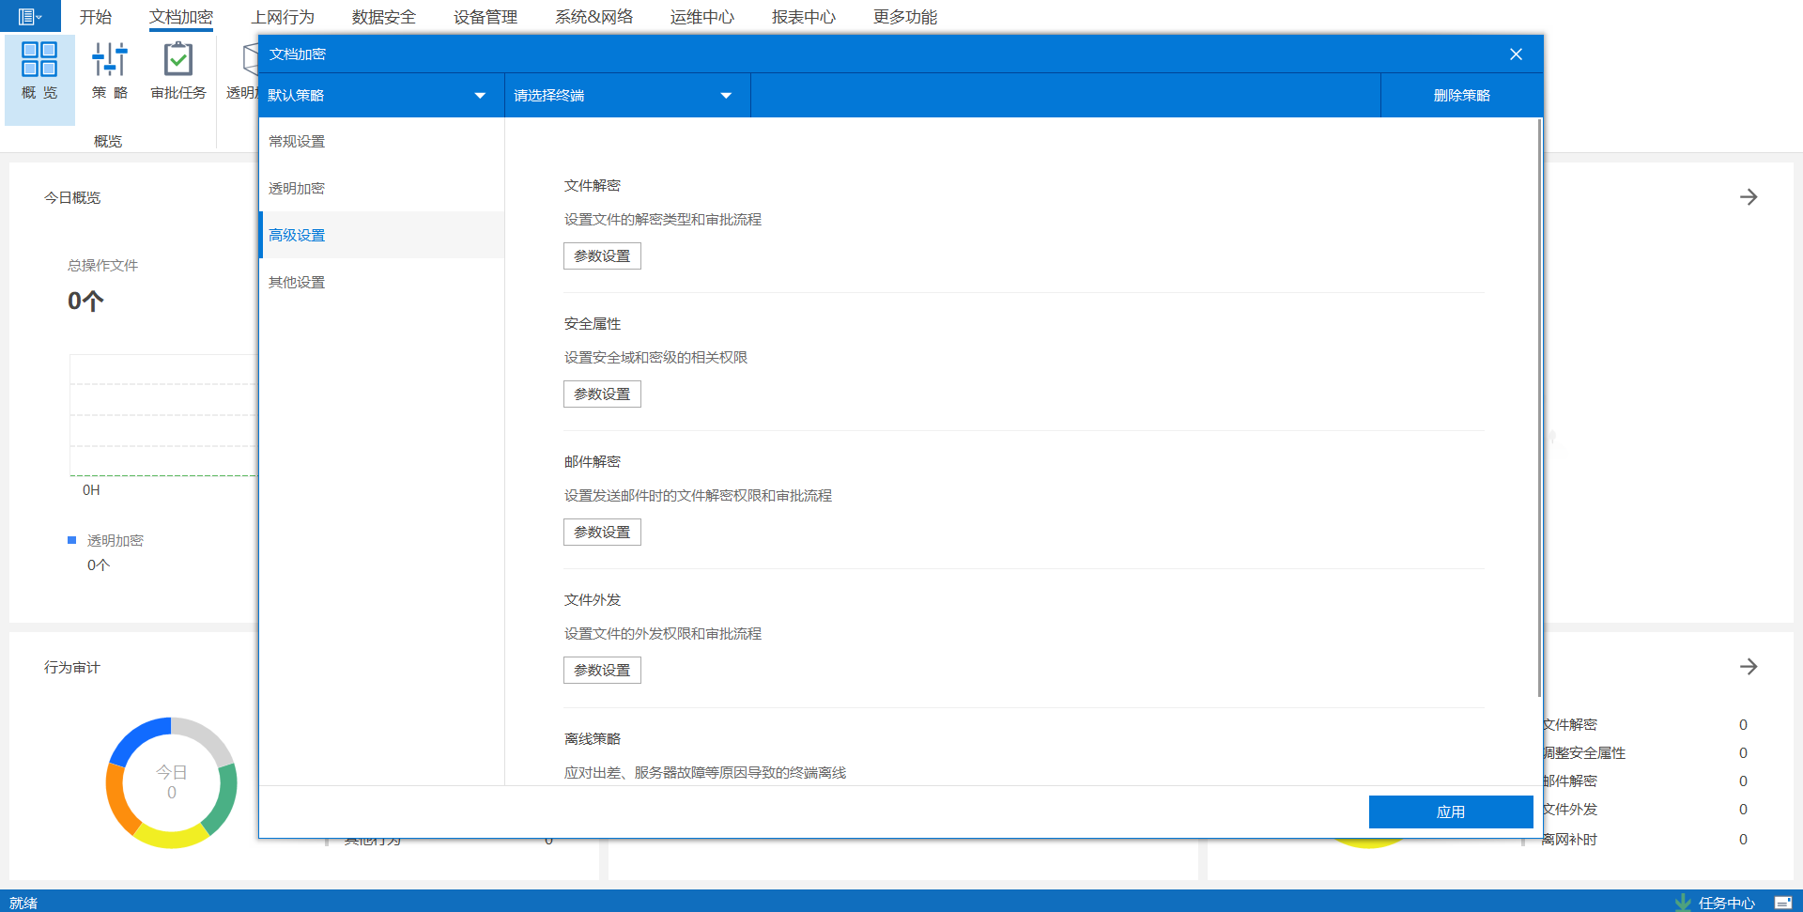Click the arrow icon in Today Overview panel
Image resolution: width=1803 pixels, height=912 pixels.
tap(1748, 197)
